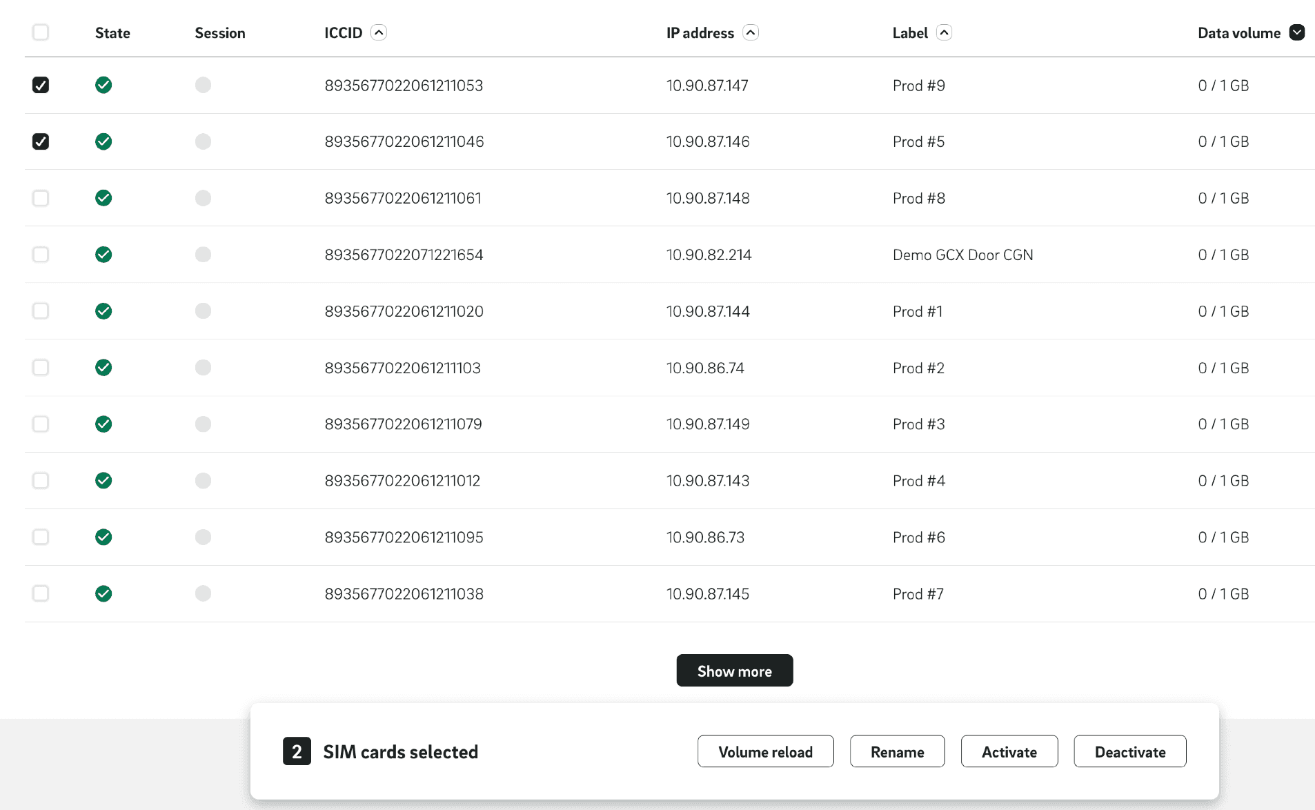The width and height of the screenshot is (1315, 810).
Task: Click session status dot for Prod #2
Action: pos(203,368)
